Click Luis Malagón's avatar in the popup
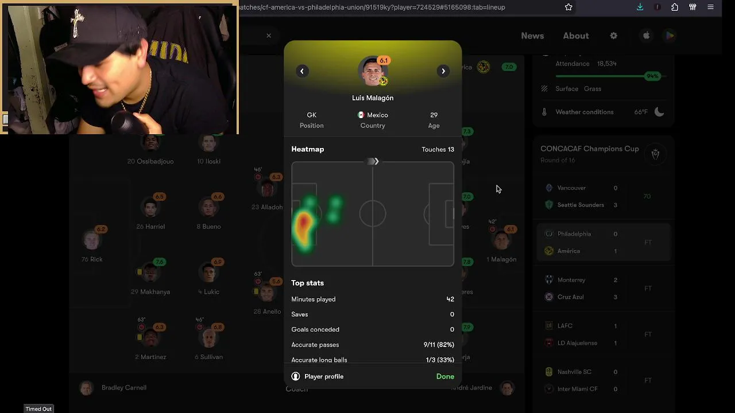Screen dimensions: 735x413 pyautogui.click(x=373, y=71)
